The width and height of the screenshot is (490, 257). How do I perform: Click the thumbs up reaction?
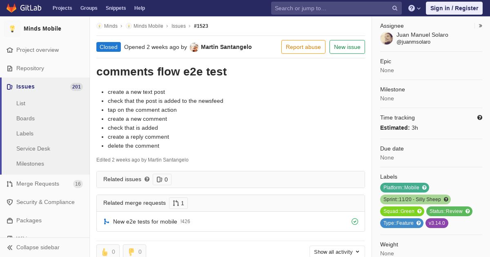pyautogui.click(x=108, y=252)
